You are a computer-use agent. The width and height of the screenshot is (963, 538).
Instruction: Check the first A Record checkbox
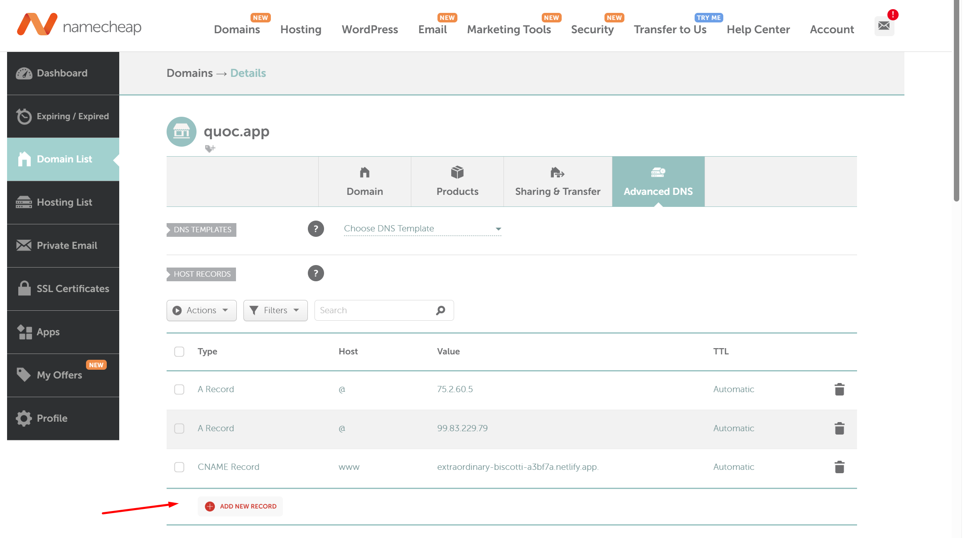coord(179,389)
